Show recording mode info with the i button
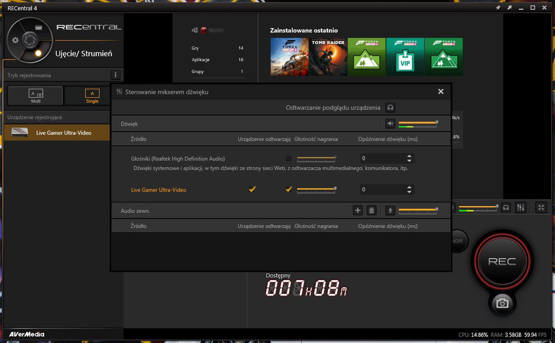The height and width of the screenshot is (343, 555). (x=115, y=75)
